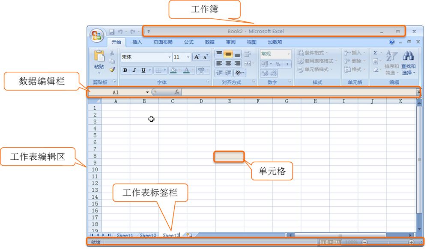Copy selection using the copy icon
The width and height of the screenshot is (427, 249).
pyautogui.click(x=112, y=61)
